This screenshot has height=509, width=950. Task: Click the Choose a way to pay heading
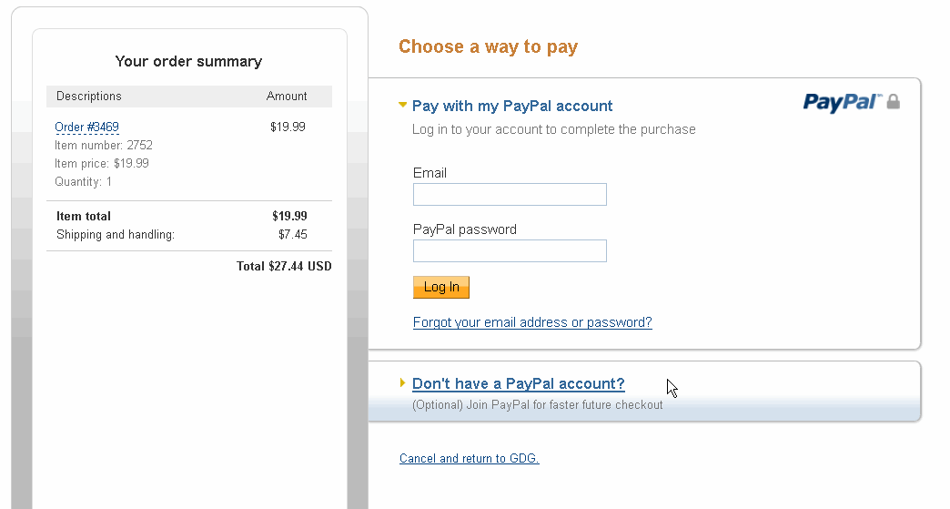488,46
